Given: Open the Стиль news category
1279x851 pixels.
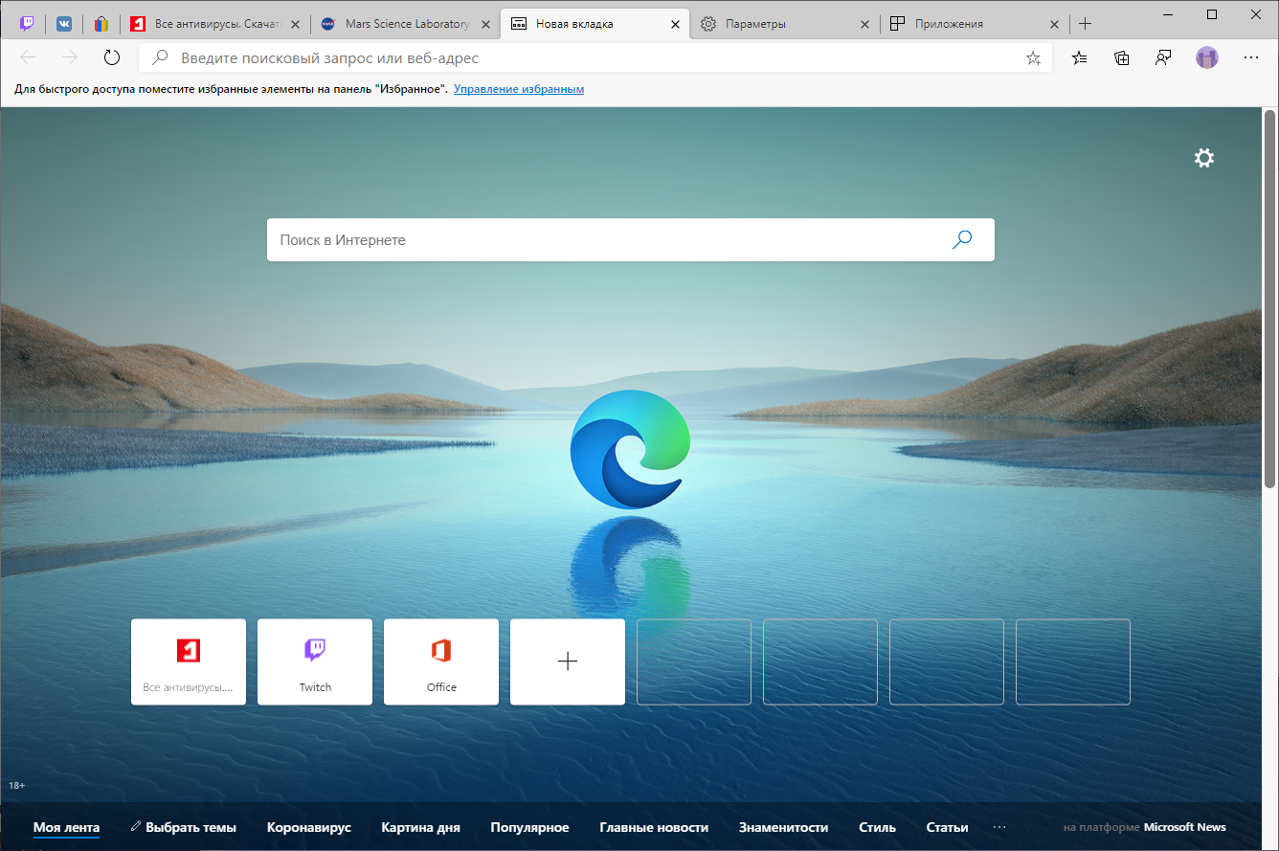Looking at the screenshot, I should click(x=877, y=827).
